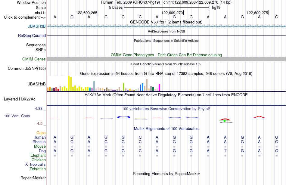Screen dimensions: 286x185
Task: Click the Common dbSNP(155) track label
Action: pos(27,68)
